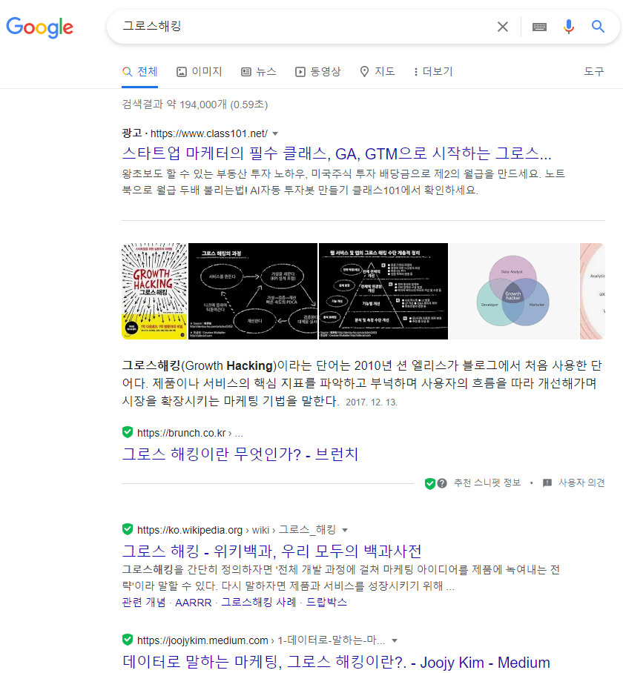
Task: Expand dropdown arrow beside class101.net ad URL
Action: tap(275, 134)
